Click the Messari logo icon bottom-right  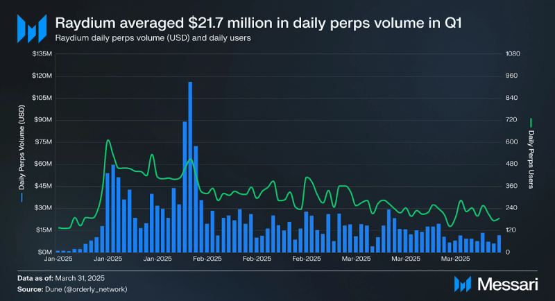(463, 284)
